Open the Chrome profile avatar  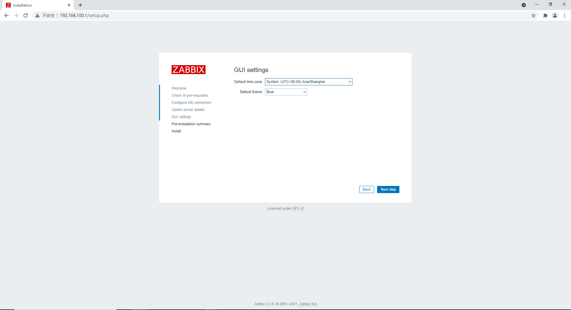(x=555, y=15)
